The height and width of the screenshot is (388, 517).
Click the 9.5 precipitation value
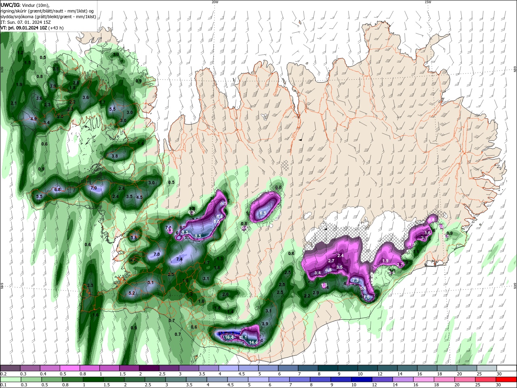point(198,236)
